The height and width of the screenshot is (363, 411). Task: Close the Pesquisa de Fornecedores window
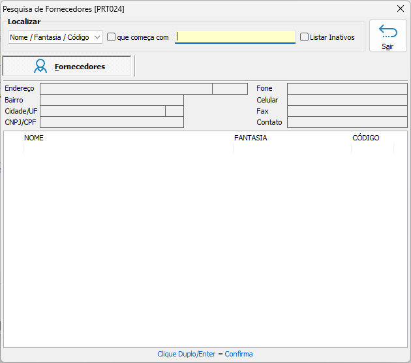pyautogui.click(x=401, y=8)
